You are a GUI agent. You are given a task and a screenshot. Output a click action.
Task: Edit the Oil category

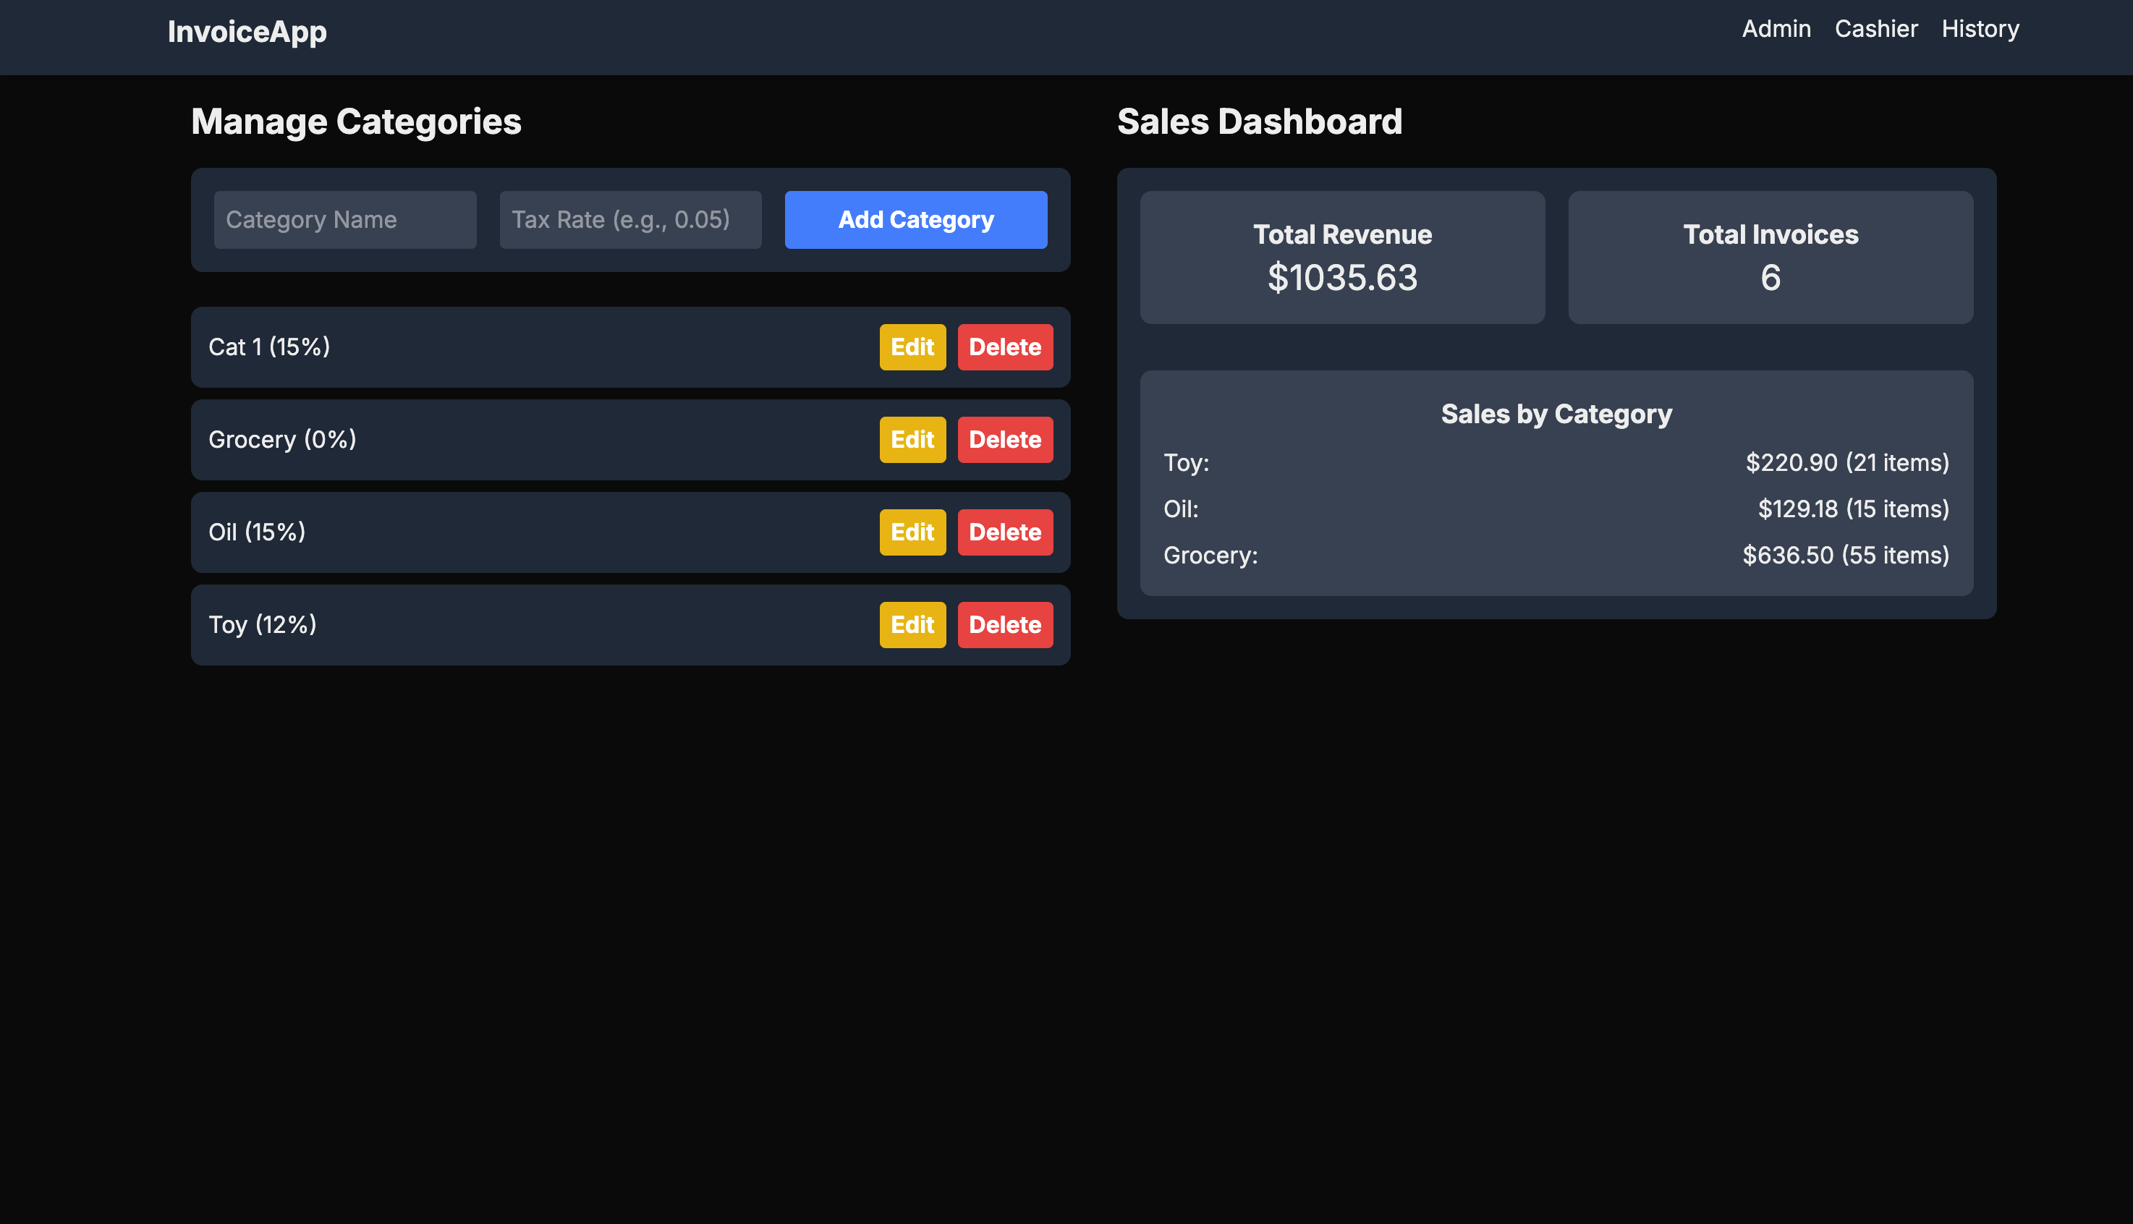(x=912, y=532)
